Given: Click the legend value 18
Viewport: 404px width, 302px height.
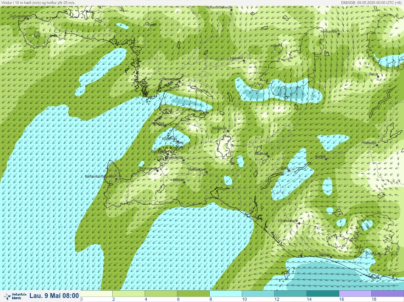Looking at the screenshot, I should click(374, 299).
